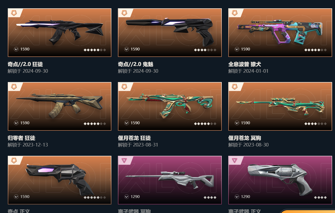Open the 奇点//2.0 鬼魅 skin card
The image size is (335, 213).
coord(170,32)
